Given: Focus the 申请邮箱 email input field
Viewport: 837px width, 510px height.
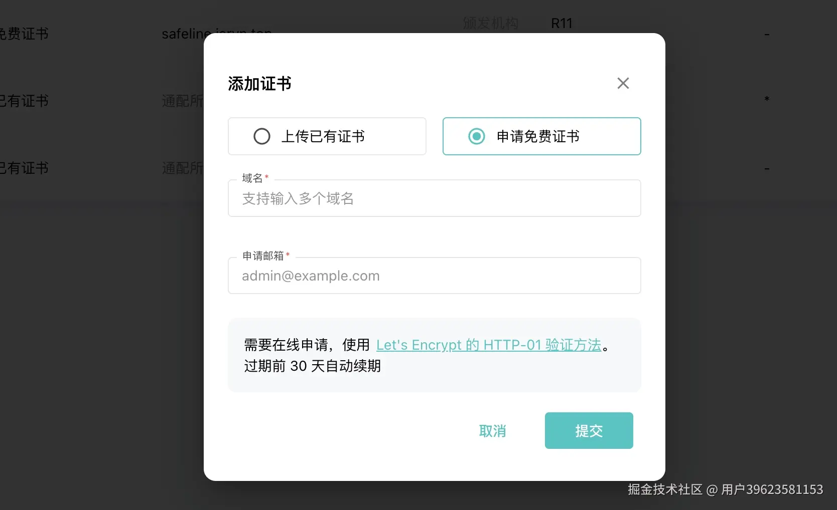Looking at the screenshot, I should 434,276.
